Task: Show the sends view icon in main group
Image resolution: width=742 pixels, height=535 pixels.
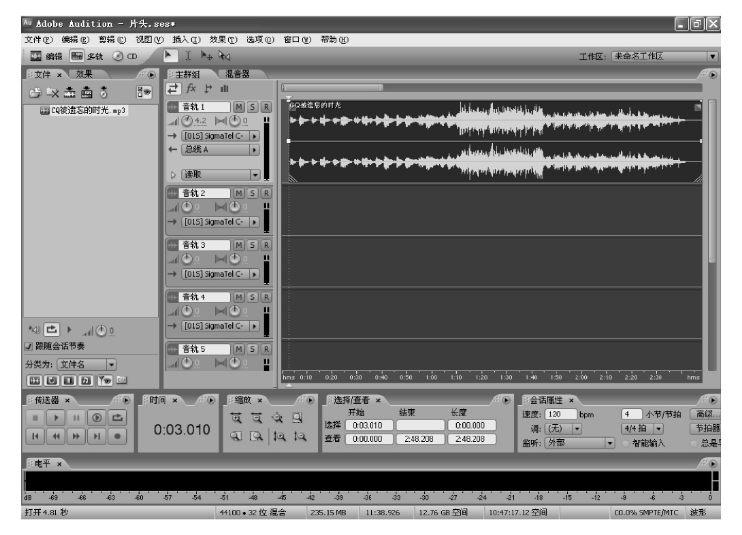Action: pos(208,88)
